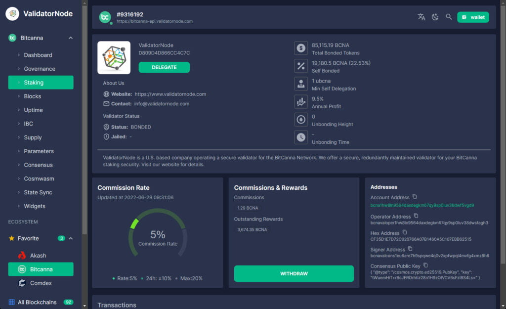The width and height of the screenshot is (506, 309).
Task: Open the language translation icon
Action: [x=421, y=17]
